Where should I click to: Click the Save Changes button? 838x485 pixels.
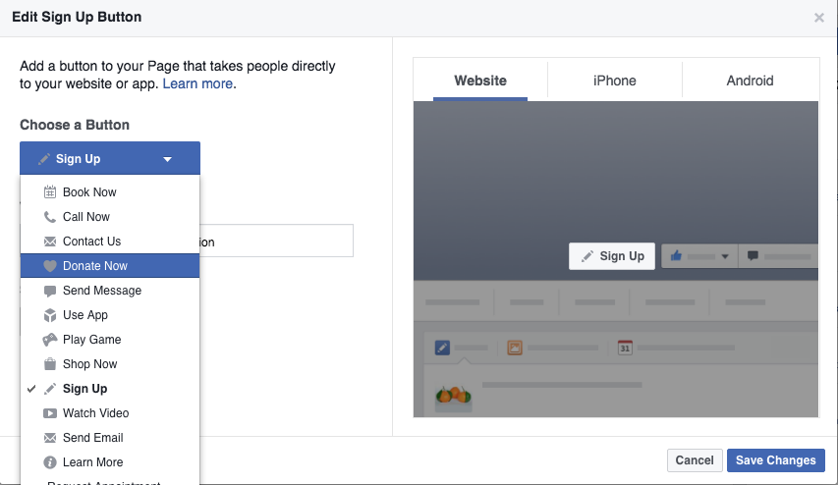775,460
